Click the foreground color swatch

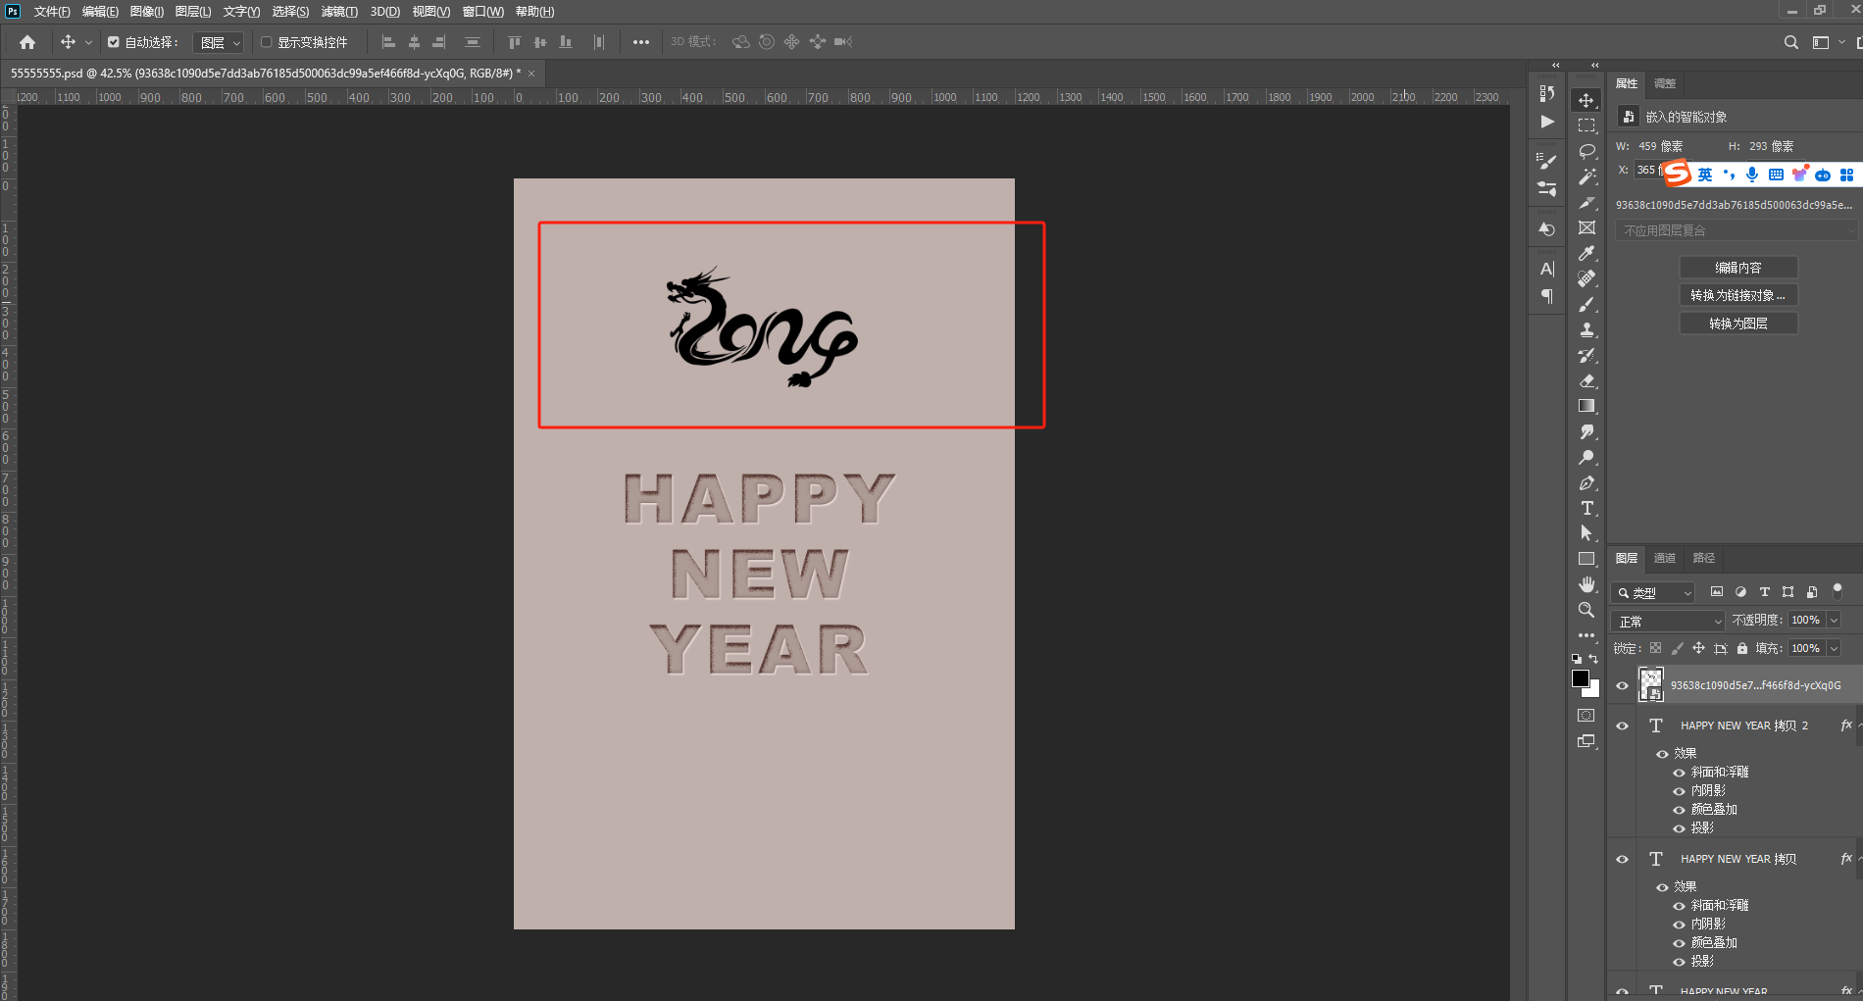pyautogui.click(x=1580, y=678)
